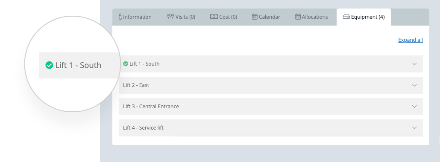440x162 pixels.
Task: Click the Allocations tab calendar icon
Action: [x=298, y=17]
